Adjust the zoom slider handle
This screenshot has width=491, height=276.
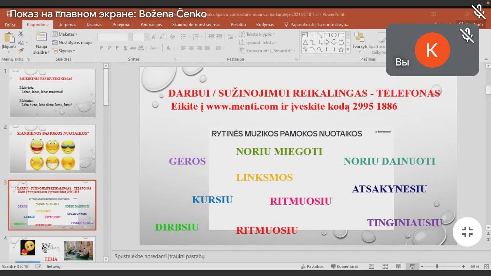click(x=437, y=266)
